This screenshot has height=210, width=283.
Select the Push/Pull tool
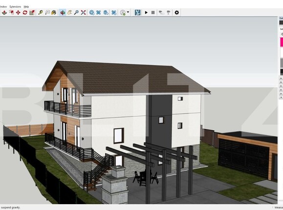click(4, 12)
